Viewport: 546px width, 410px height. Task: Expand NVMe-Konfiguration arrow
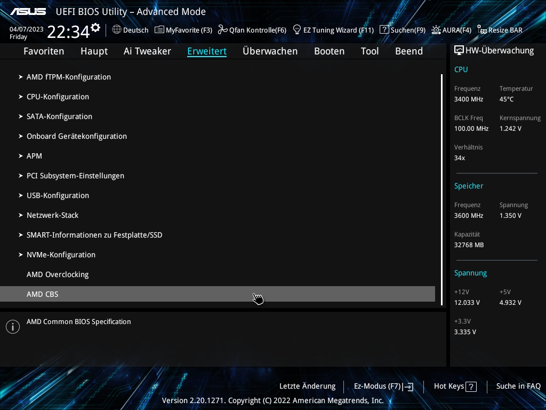pyautogui.click(x=21, y=255)
